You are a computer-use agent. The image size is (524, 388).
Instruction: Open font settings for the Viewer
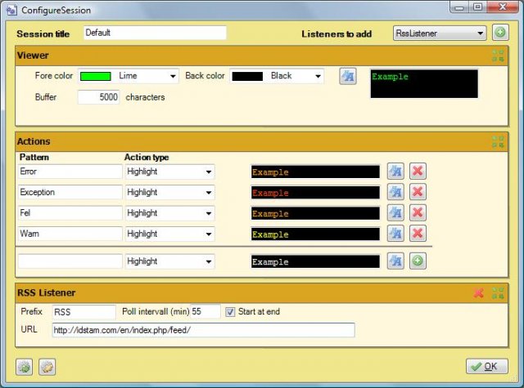coord(348,76)
